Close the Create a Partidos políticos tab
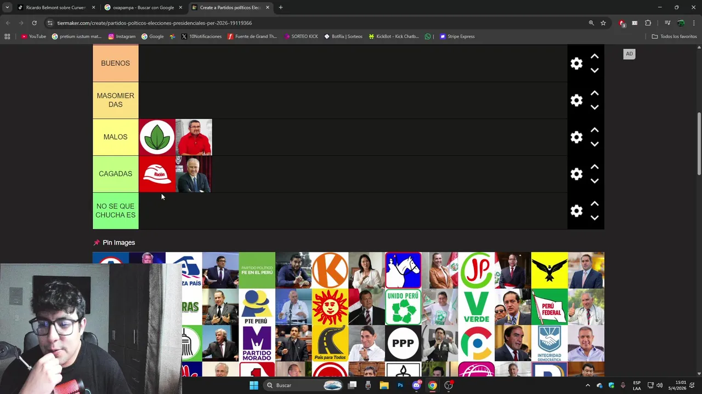The height and width of the screenshot is (394, 702). click(x=268, y=8)
